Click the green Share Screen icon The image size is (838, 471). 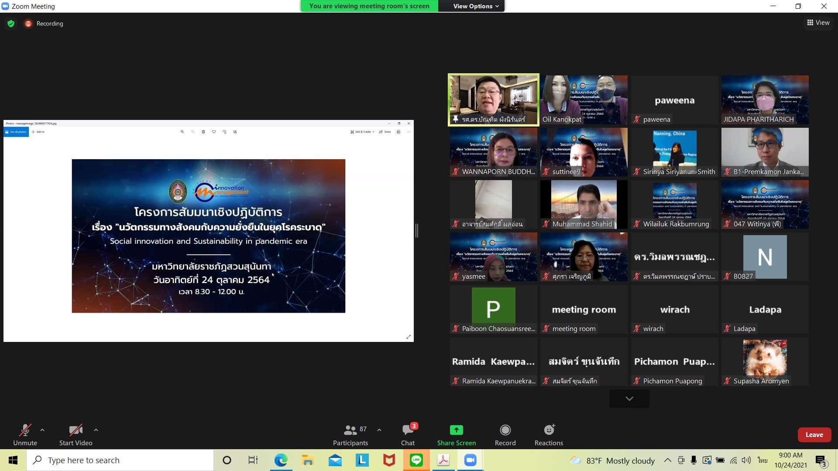click(456, 430)
